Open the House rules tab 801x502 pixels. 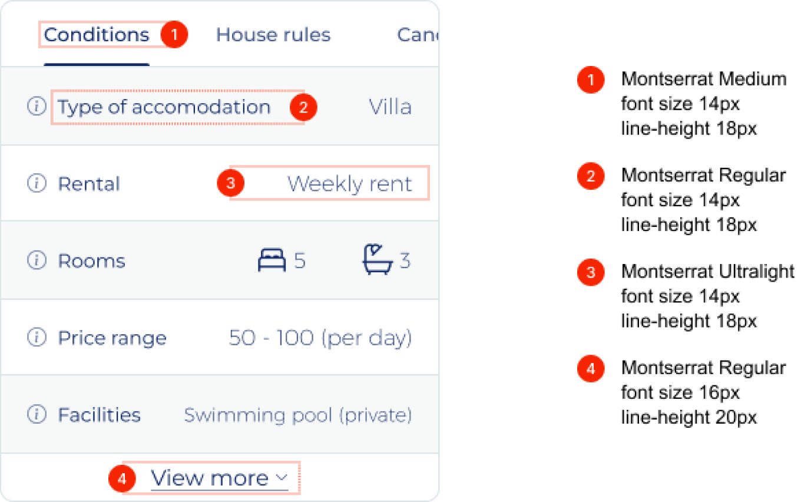pos(273,35)
